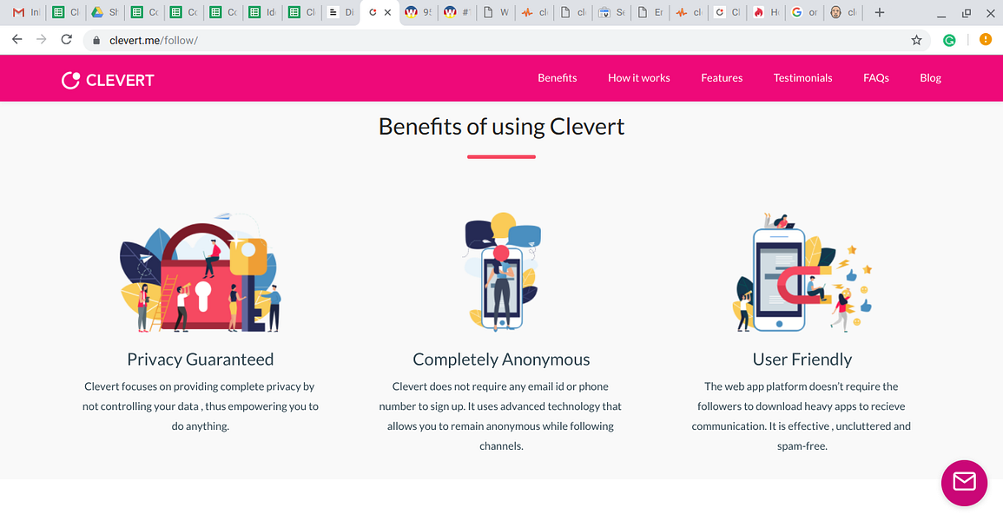This screenshot has width=1003, height=521.
Task: Click the "Privacy Guaranteed" heading
Action: pos(201,359)
